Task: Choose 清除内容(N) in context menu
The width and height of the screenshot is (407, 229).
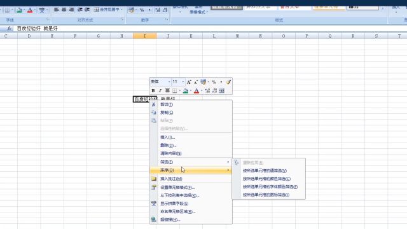Action: coord(191,153)
